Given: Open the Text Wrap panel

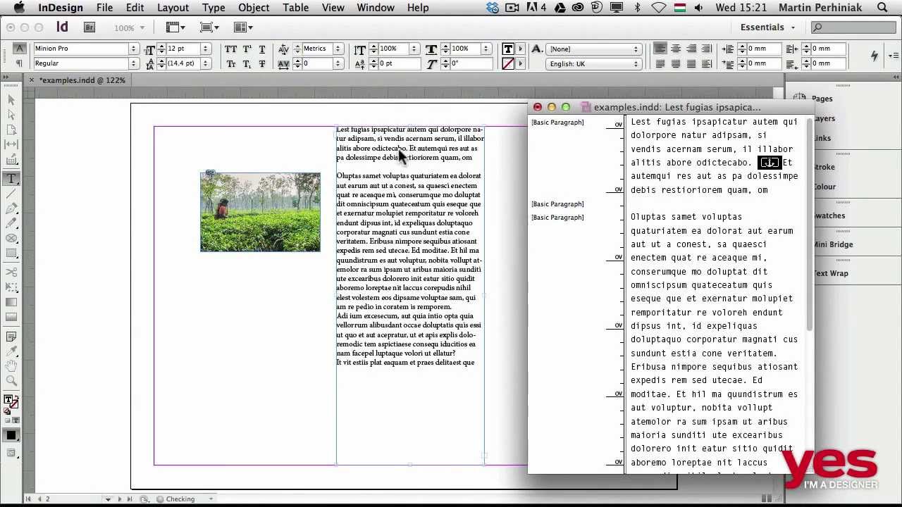Looking at the screenshot, I should tap(831, 273).
